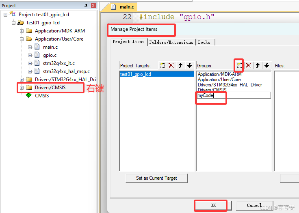Click Application/User/Core folder icon
This screenshot has width=299, height=213.
pyautogui.click(x=29, y=39)
